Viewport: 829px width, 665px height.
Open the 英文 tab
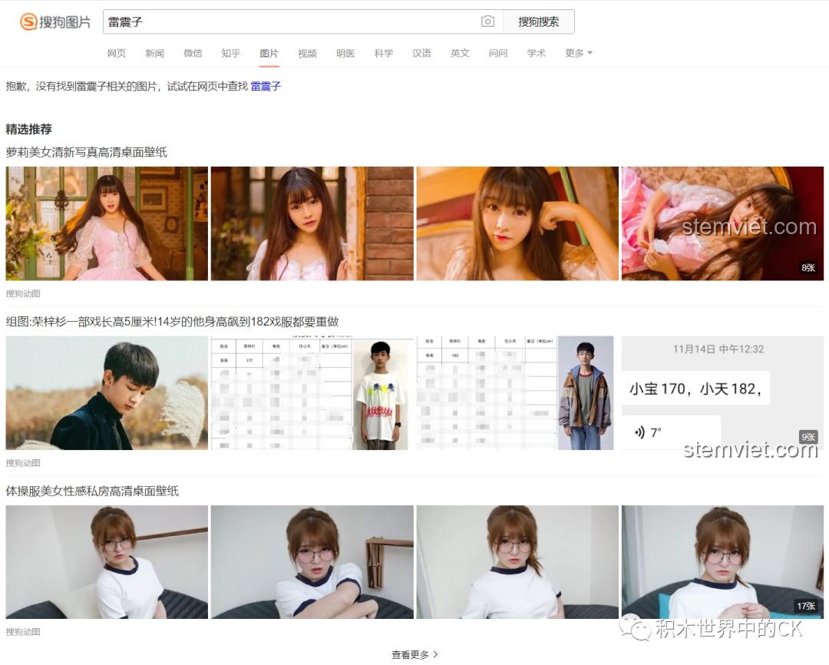[x=460, y=53]
